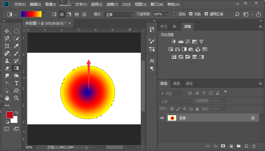265x151 pixels.
Task: Add a layer mask
Action: [223, 146]
